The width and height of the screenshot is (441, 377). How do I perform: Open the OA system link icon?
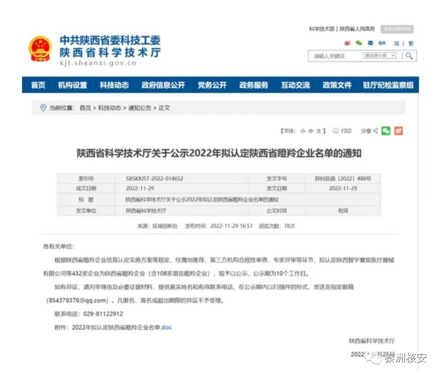(x=382, y=43)
